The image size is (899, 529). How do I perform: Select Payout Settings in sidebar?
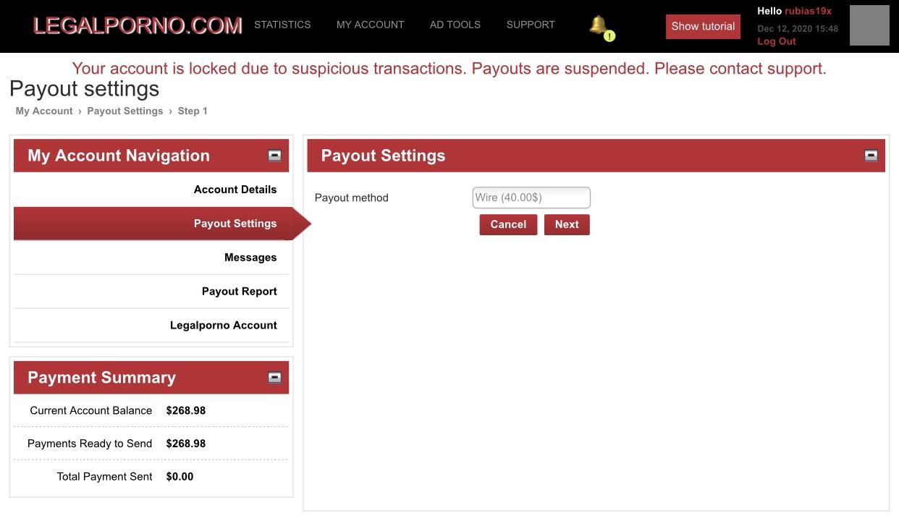[235, 224]
